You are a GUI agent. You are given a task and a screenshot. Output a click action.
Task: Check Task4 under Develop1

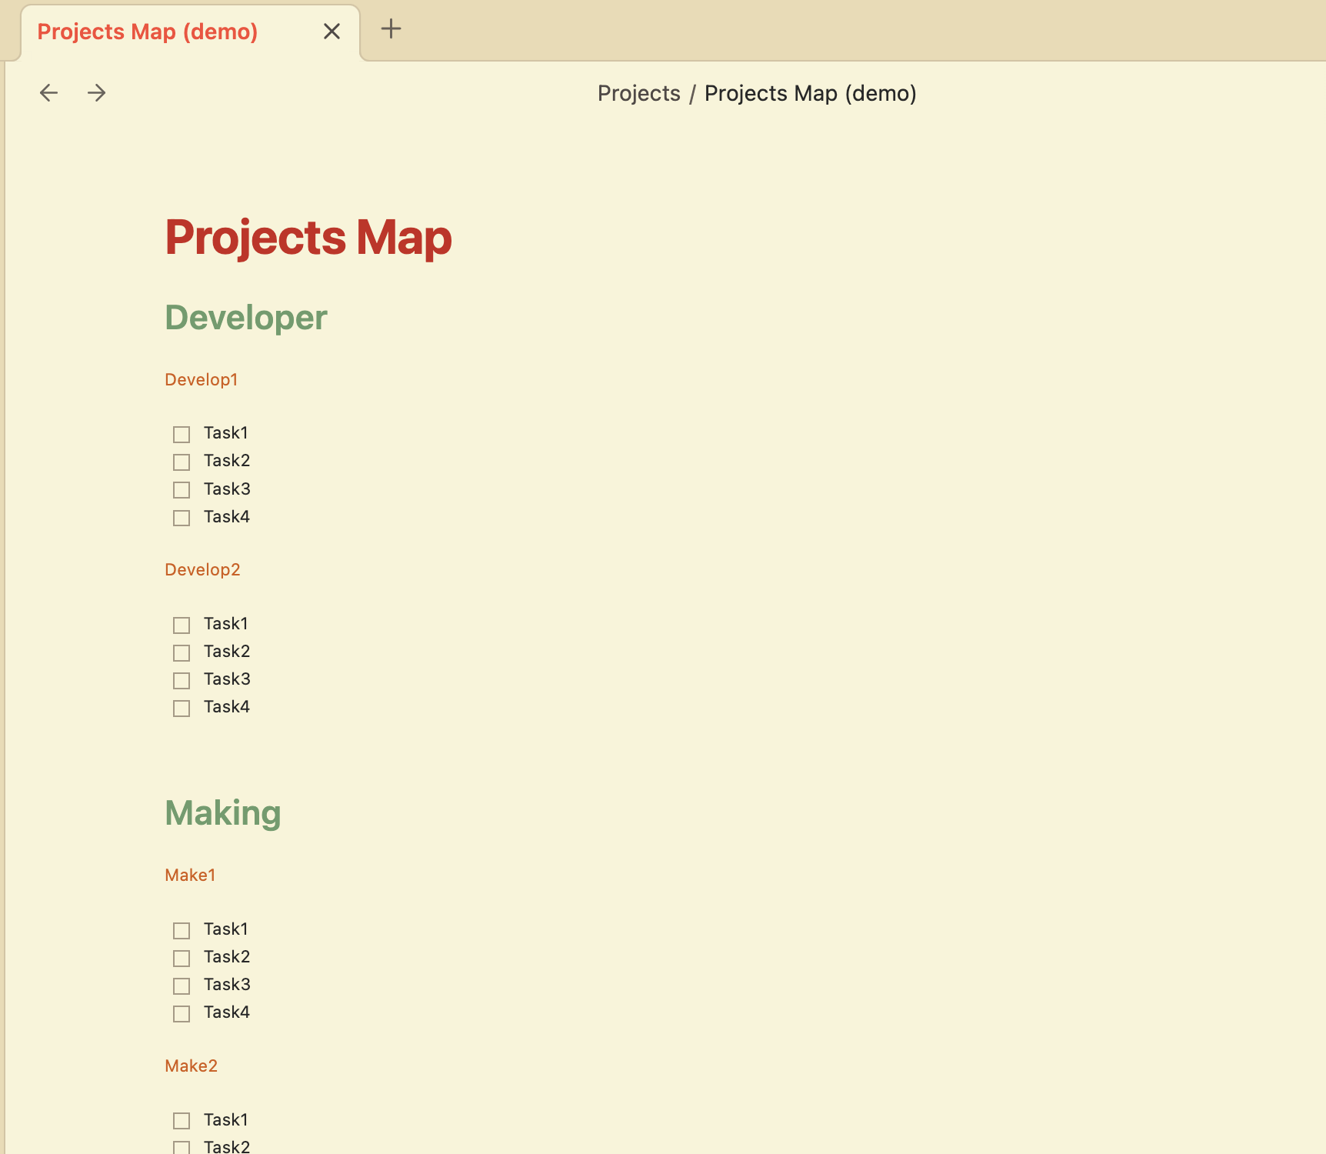pyautogui.click(x=182, y=518)
